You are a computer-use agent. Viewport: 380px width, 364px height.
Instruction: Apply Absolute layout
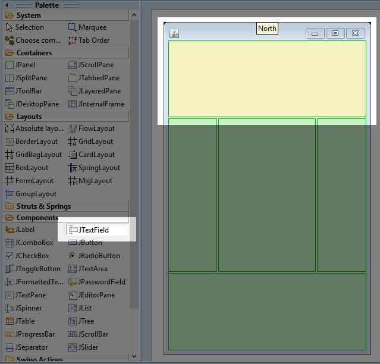pyautogui.click(x=34, y=128)
